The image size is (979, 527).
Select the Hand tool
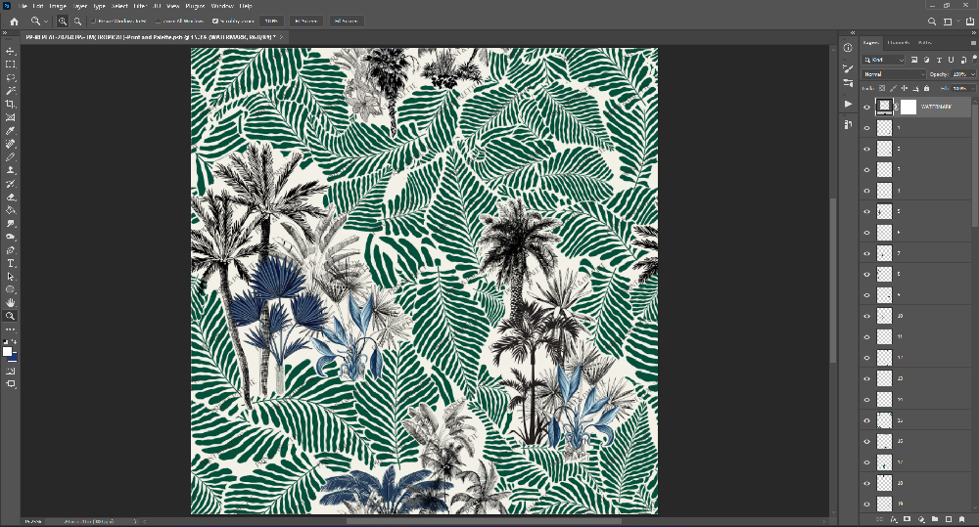tap(11, 303)
